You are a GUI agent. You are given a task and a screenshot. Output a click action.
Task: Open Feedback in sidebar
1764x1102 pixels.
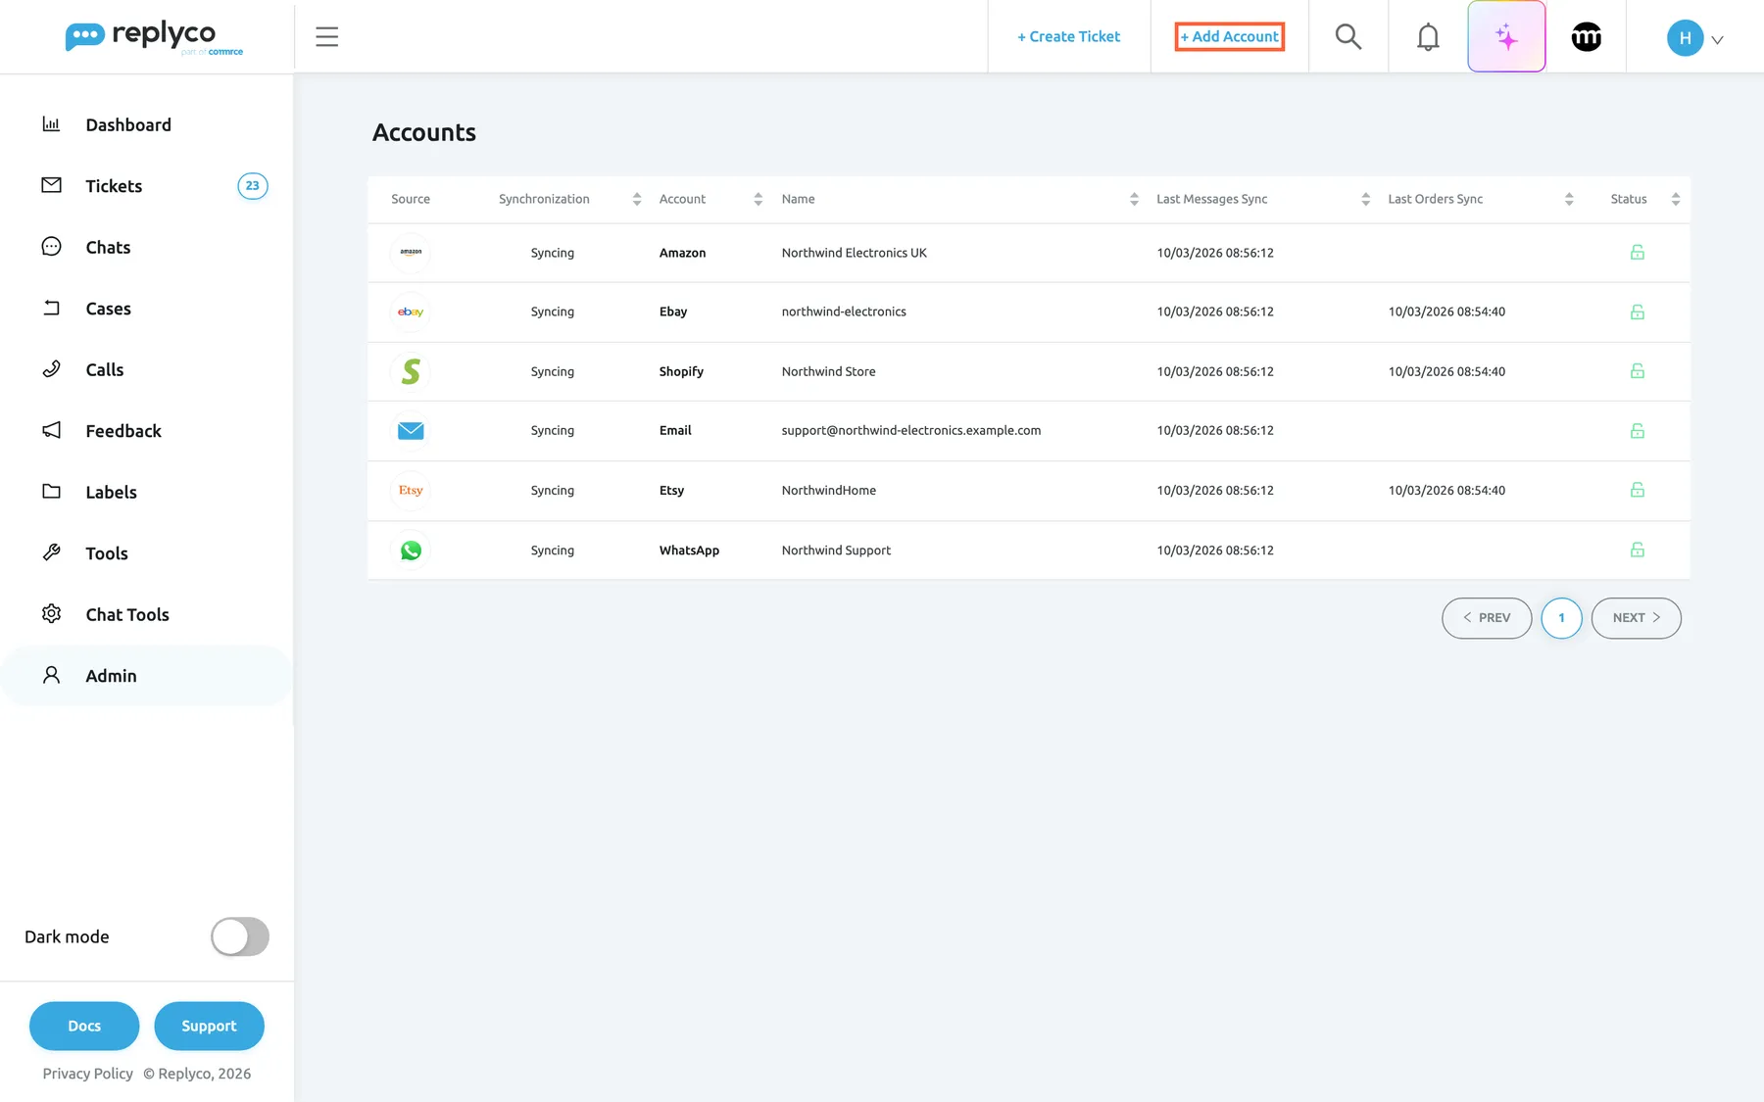point(147,431)
